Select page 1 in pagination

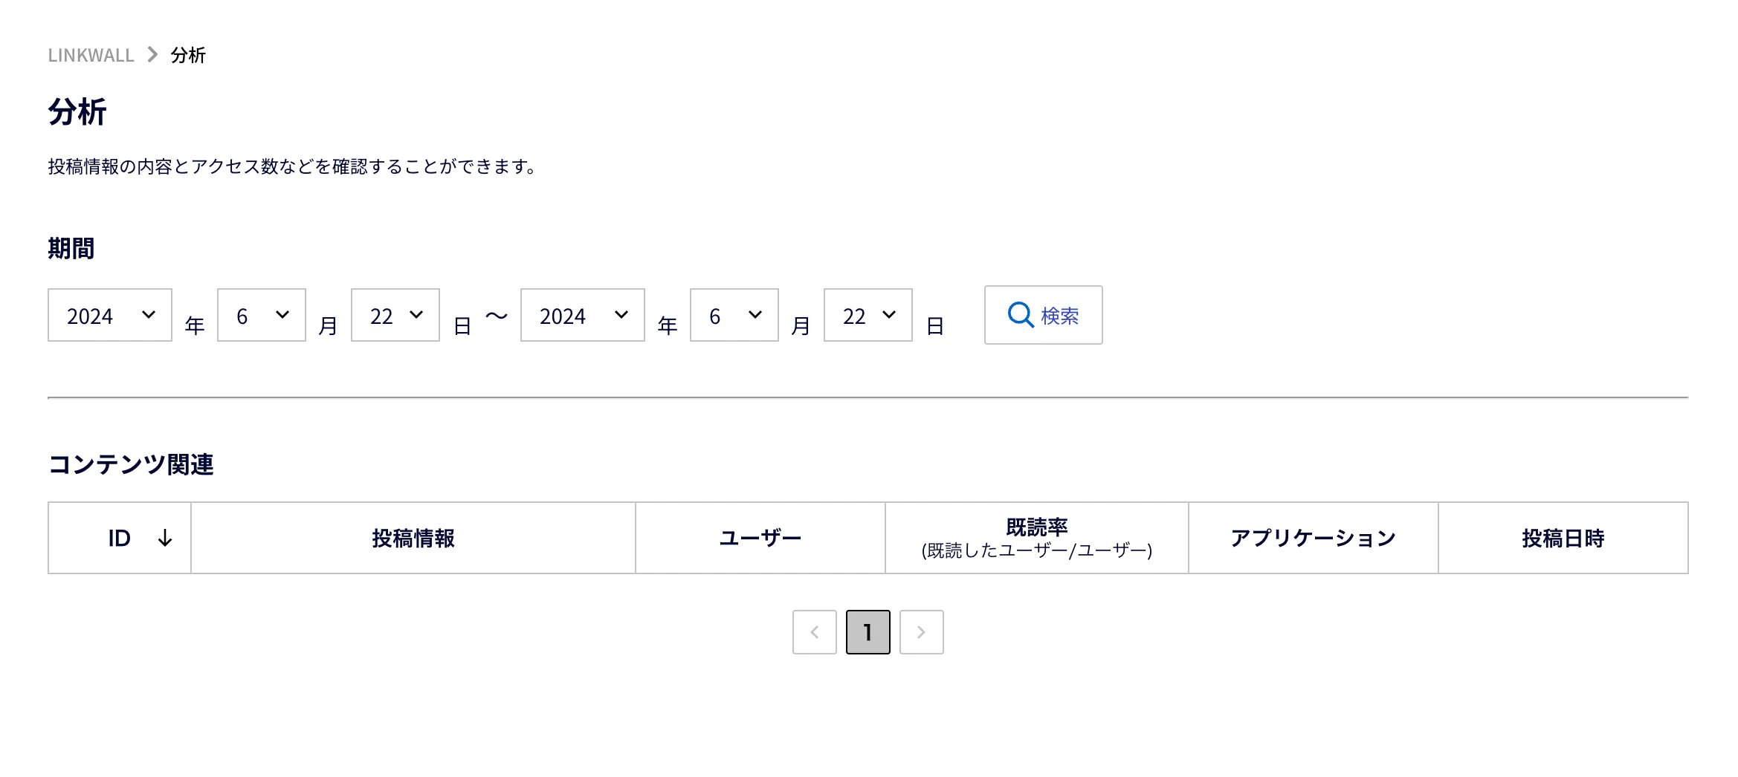[868, 632]
